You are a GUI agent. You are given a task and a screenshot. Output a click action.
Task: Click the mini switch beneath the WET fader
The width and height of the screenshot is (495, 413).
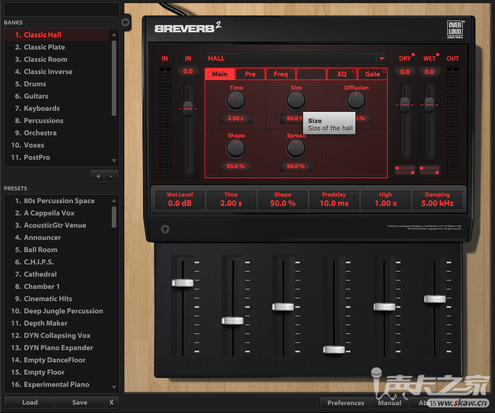click(x=429, y=170)
